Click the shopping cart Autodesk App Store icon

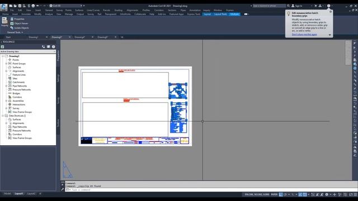tap(315, 6)
